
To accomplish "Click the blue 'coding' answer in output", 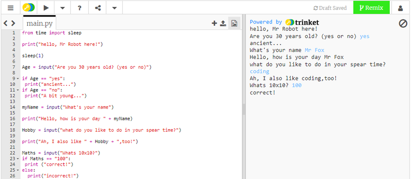I will (260, 72).
